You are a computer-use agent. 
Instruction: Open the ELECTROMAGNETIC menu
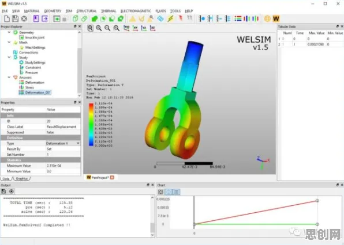point(136,11)
